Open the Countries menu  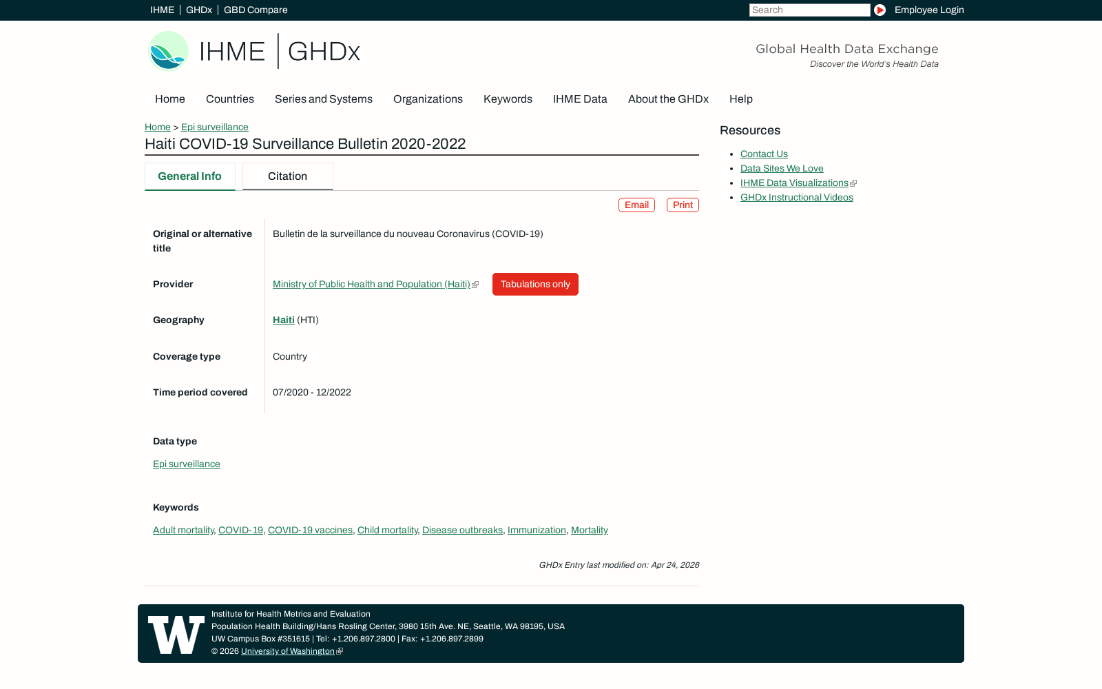point(230,99)
